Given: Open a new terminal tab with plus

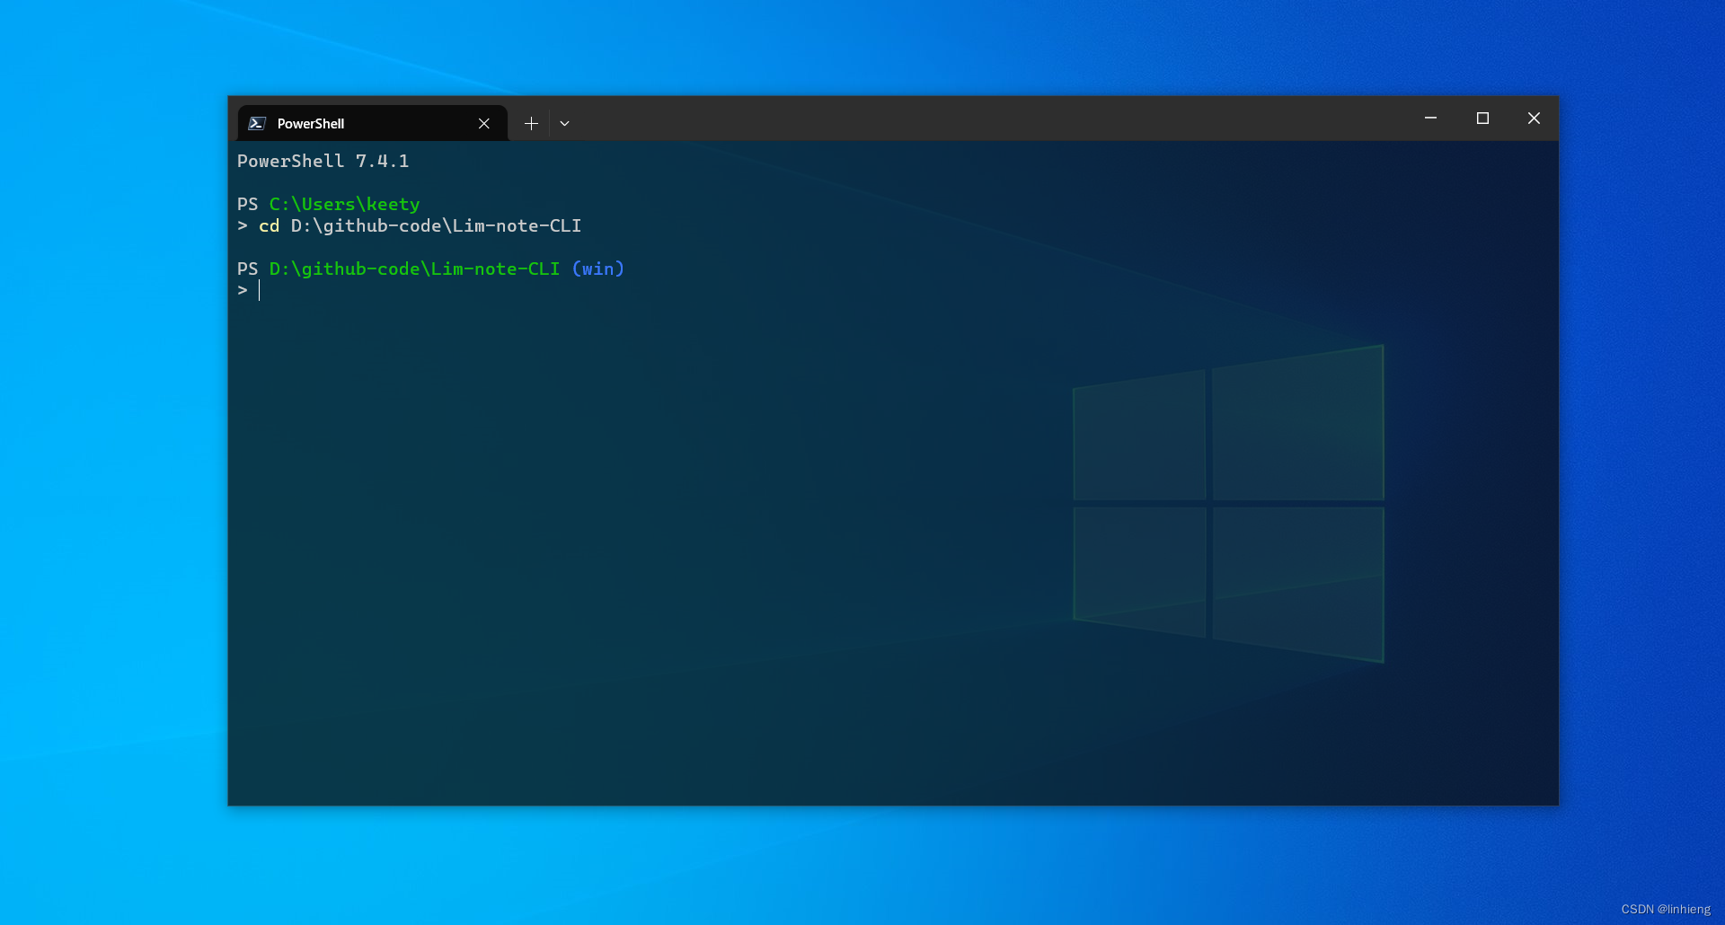Looking at the screenshot, I should point(531,123).
